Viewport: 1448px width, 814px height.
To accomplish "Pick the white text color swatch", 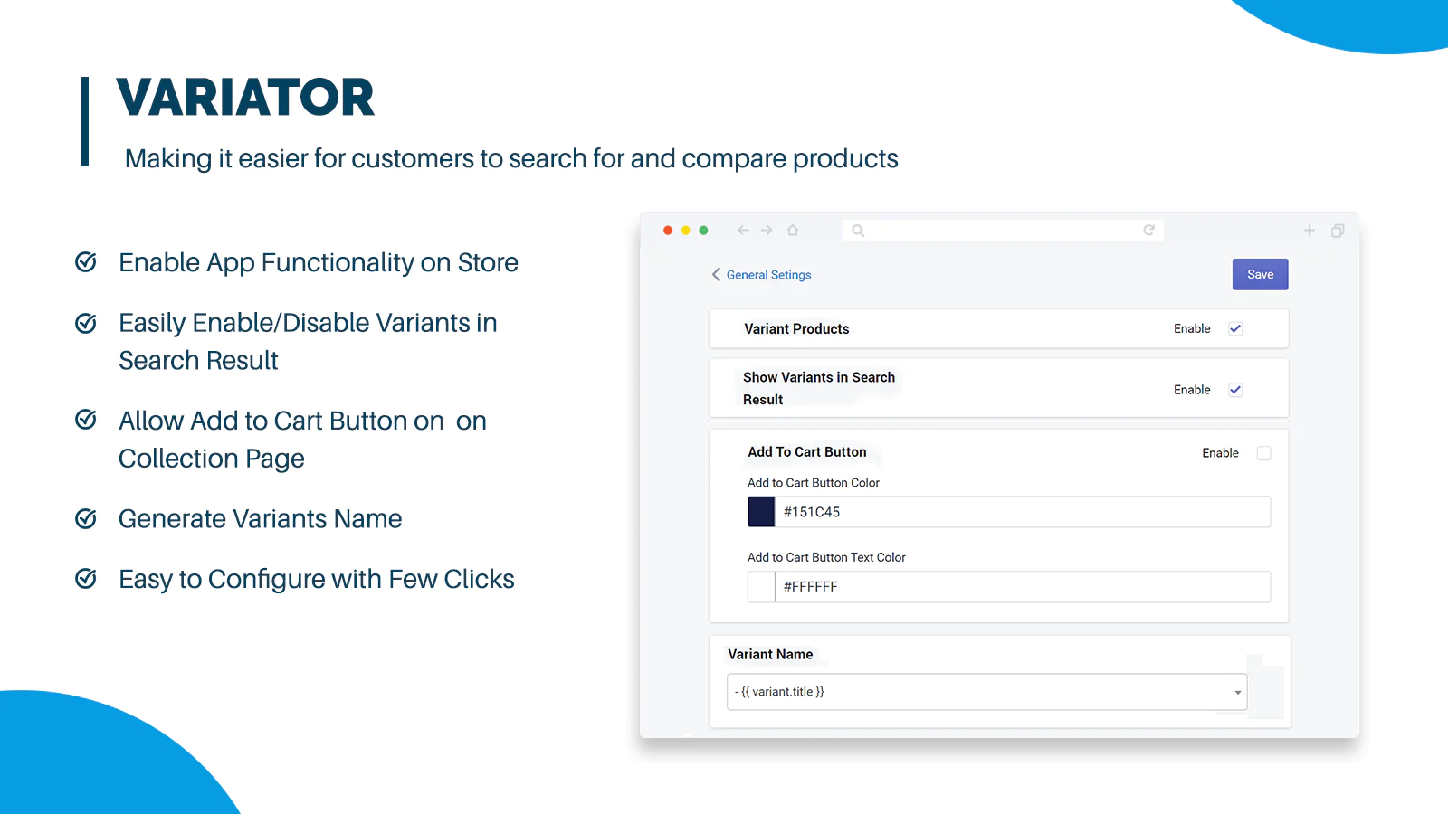I will click(761, 587).
